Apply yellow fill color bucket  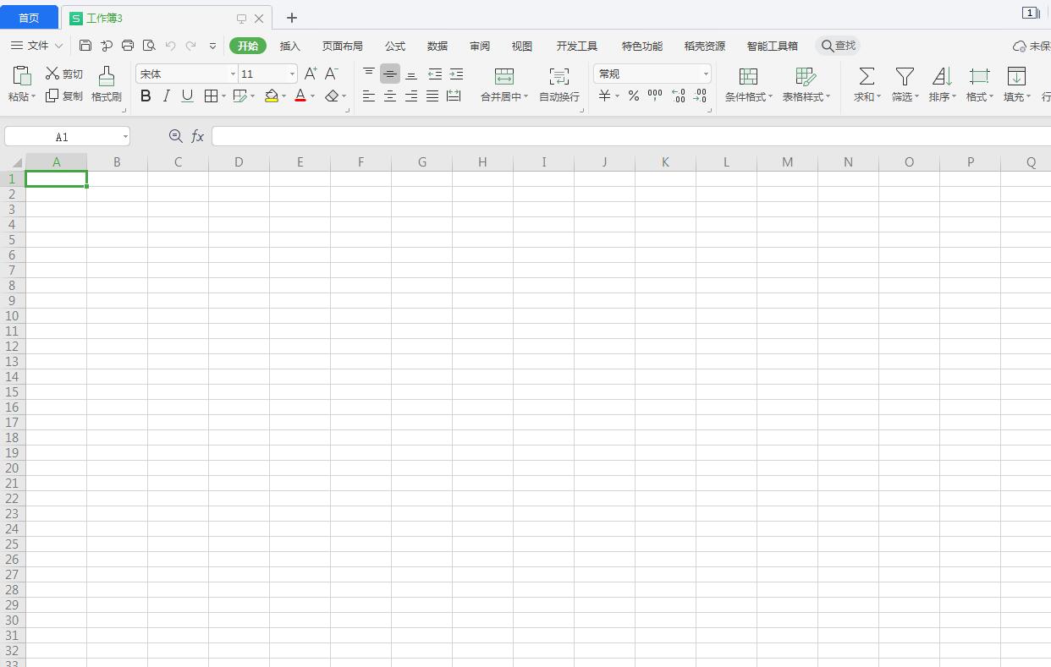pyautogui.click(x=272, y=96)
